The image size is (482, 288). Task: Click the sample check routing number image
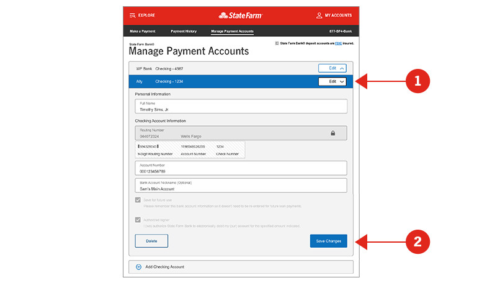pos(190,150)
